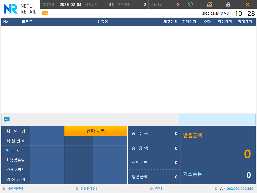
Task: Click the 수량 column header
Action: pyautogui.click(x=207, y=22)
